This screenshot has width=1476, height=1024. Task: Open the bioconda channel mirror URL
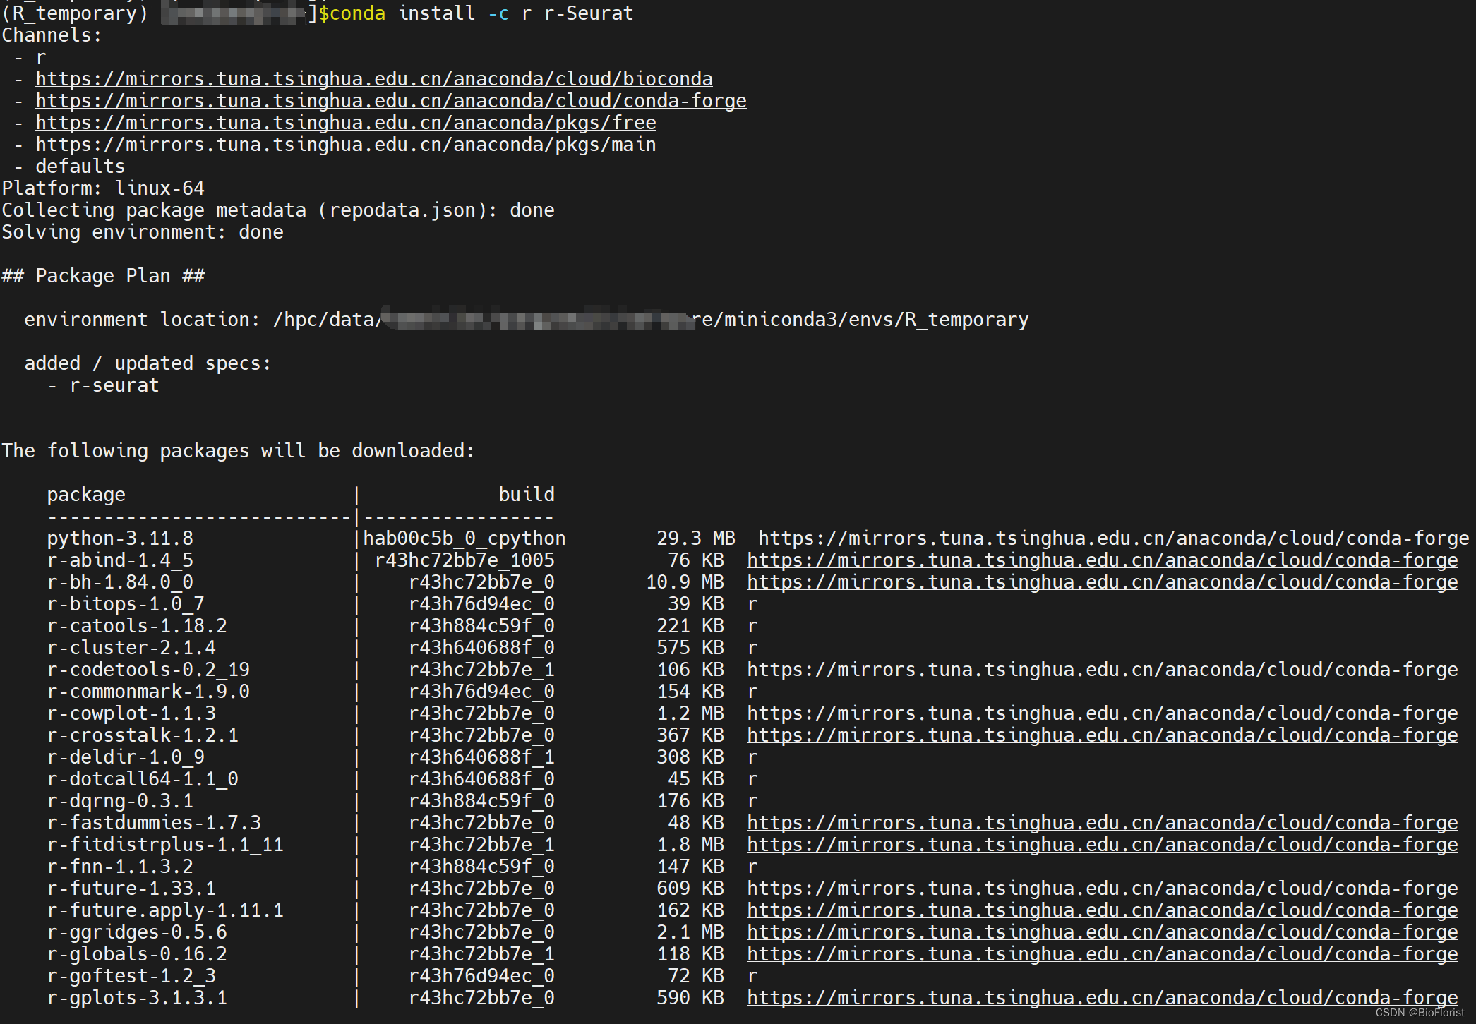(374, 78)
